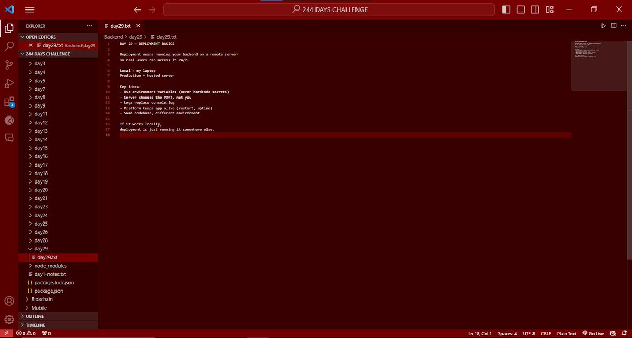The image size is (632, 338).
Task: Click the VS Code logo icon
Action: tap(9, 9)
